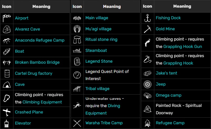Follow the Grappling Hook Gun link

[x=183, y=47]
